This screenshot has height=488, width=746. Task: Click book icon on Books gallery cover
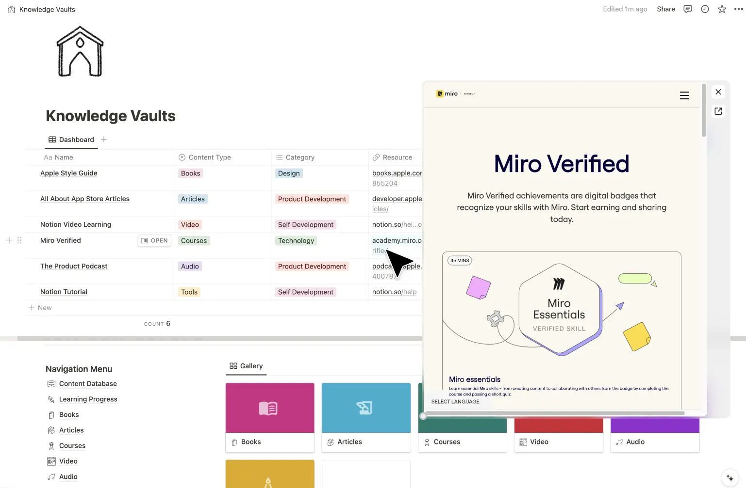click(268, 409)
